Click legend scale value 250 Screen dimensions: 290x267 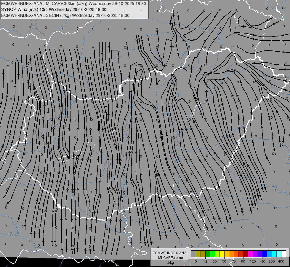pyautogui.click(x=272, y=261)
